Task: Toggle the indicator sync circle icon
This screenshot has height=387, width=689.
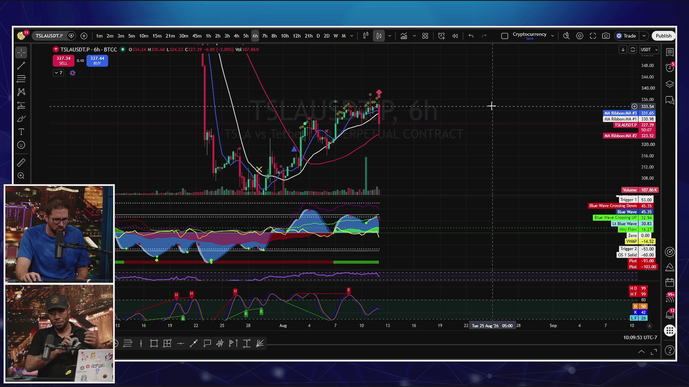Action: click(72, 73)
